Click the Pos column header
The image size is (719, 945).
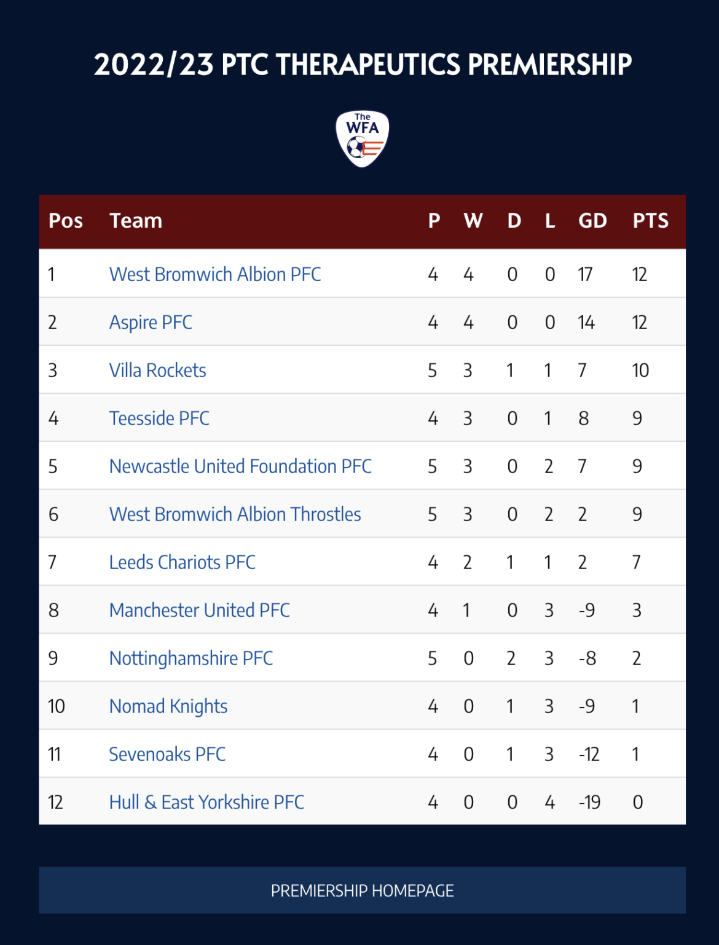click(66, 221)
